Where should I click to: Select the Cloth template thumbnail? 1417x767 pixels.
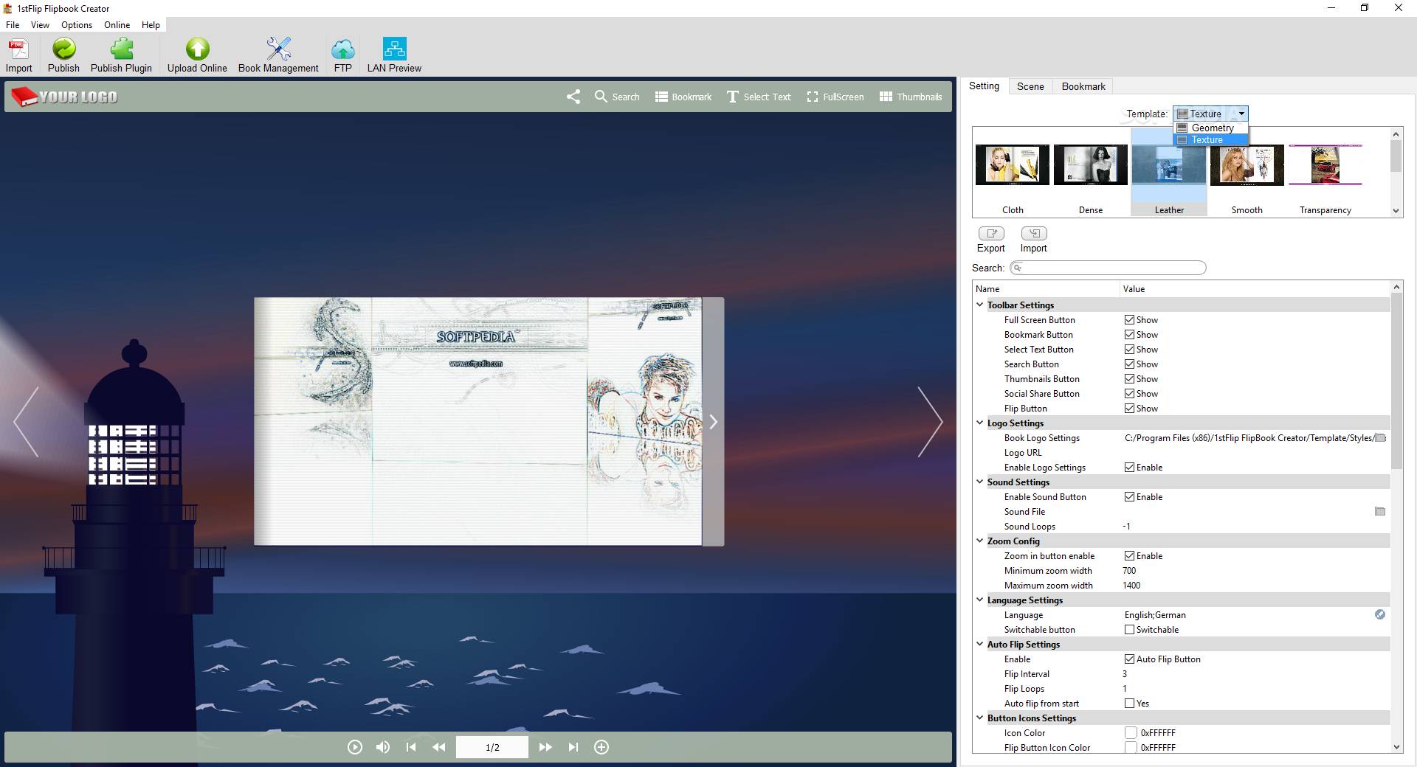pos(1013,172)
